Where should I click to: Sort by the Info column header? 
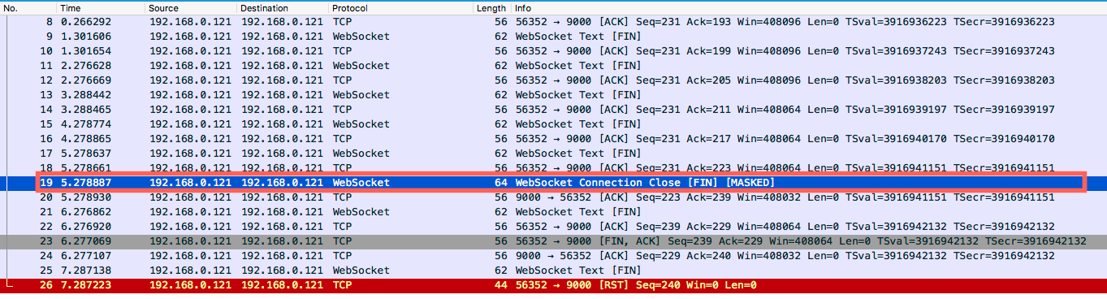coord(809,7)
